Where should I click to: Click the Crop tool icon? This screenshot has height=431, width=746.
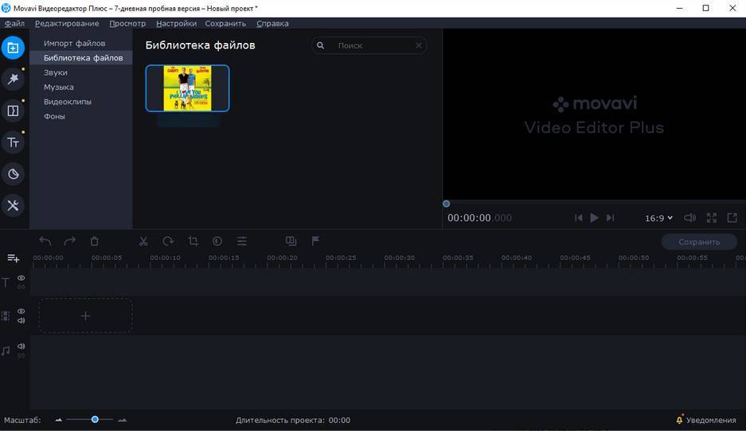point(193,241)
